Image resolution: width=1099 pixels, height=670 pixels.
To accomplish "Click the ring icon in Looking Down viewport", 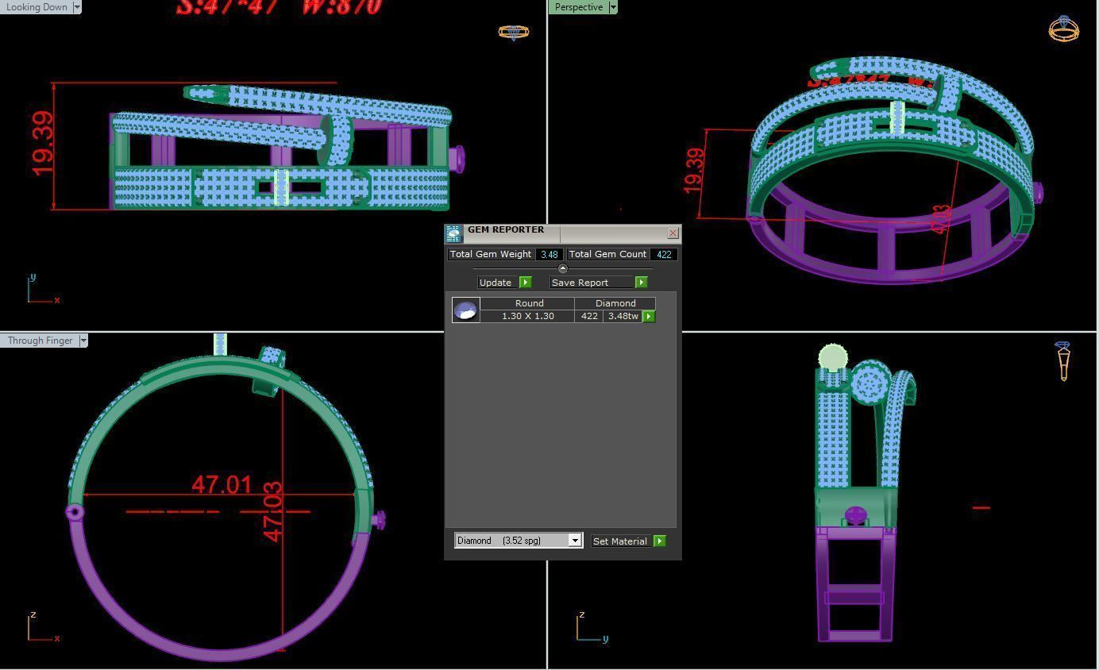I will [x=513, y=32].
